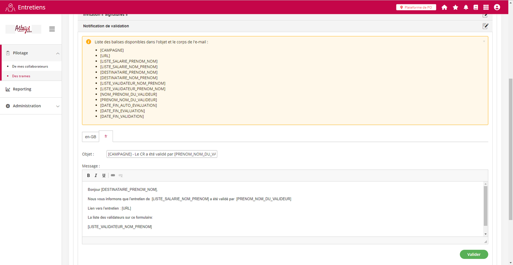Click edit icon for Notification de validation
The width and height of the screenshot is (513, 265).
pos(485,26)
